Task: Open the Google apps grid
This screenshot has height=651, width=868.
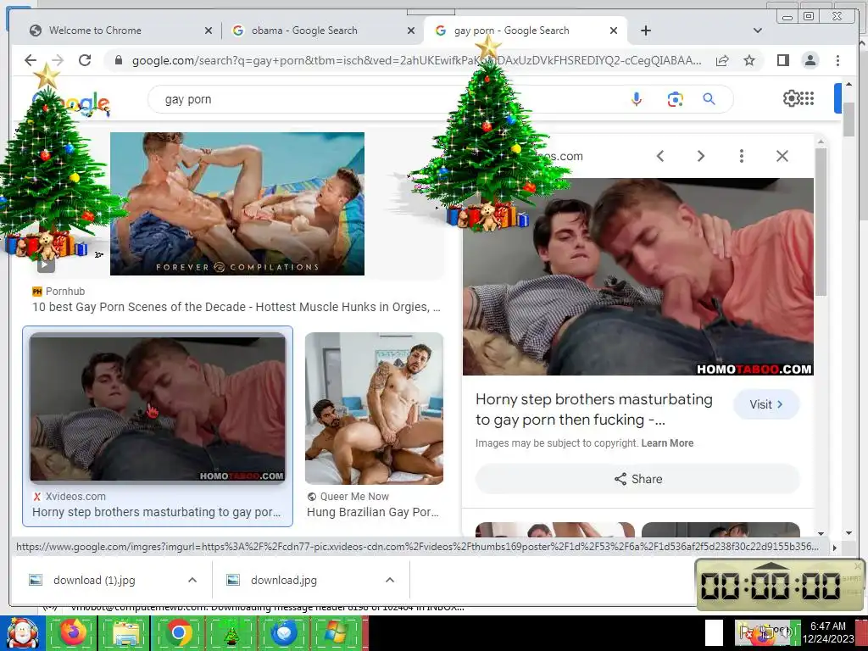Action: tap(807, 98)
